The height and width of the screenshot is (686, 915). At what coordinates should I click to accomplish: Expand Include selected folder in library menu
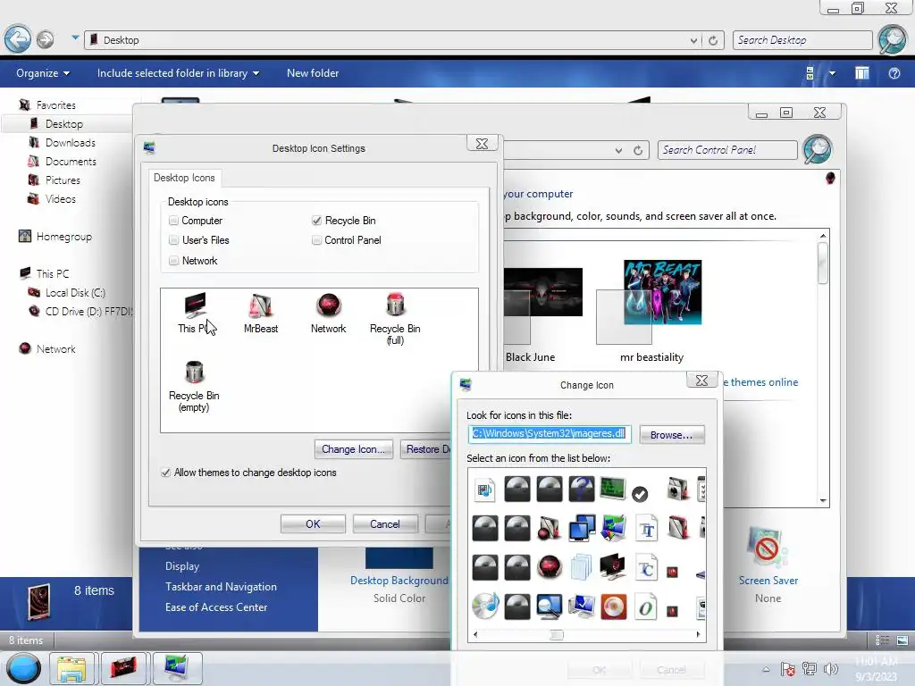[x=178, y=73]
